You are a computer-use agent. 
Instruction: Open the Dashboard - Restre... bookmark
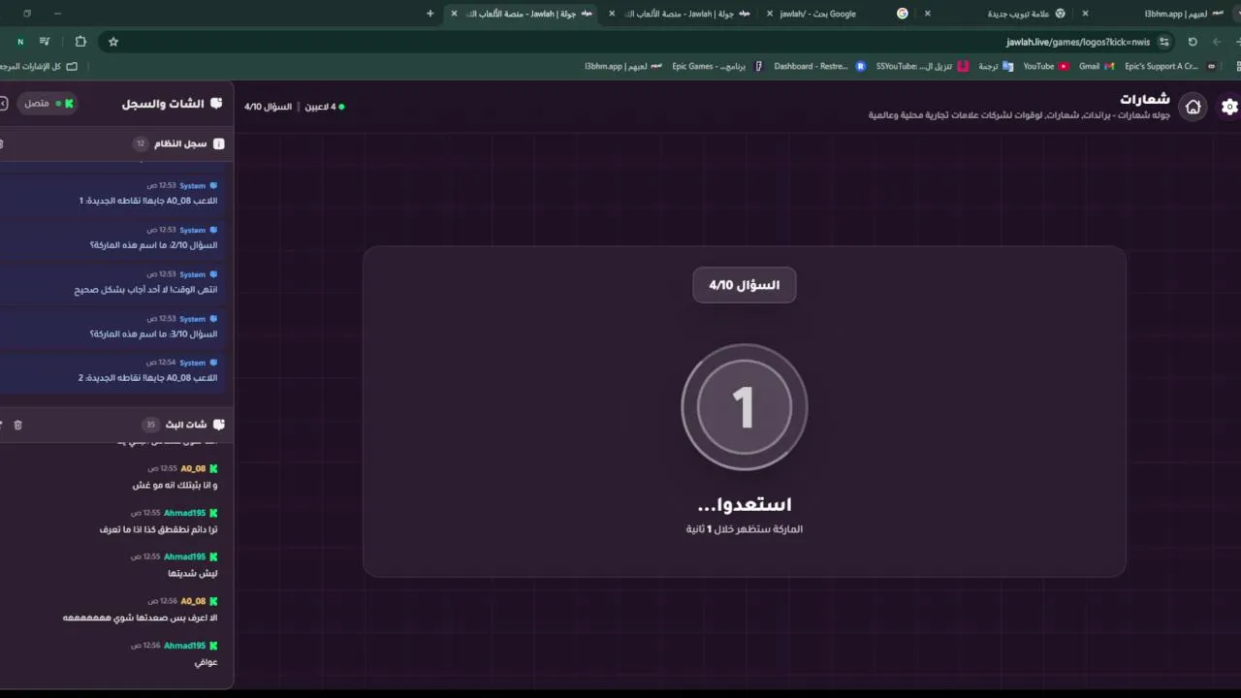(818, 66)
